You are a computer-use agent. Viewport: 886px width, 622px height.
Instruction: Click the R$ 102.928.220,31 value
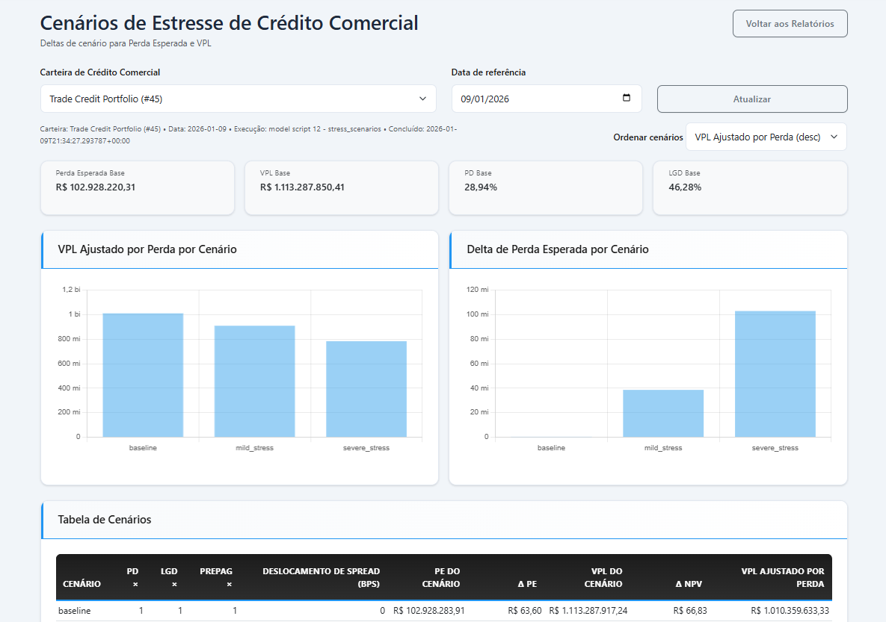pos(96,187)
